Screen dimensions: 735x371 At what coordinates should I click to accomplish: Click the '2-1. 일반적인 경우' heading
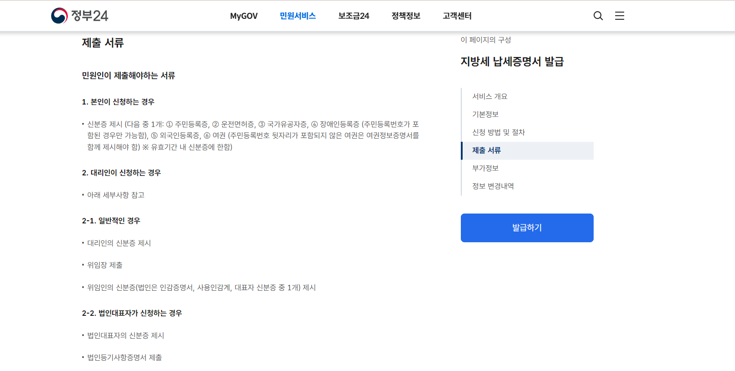tap(111, 221)
